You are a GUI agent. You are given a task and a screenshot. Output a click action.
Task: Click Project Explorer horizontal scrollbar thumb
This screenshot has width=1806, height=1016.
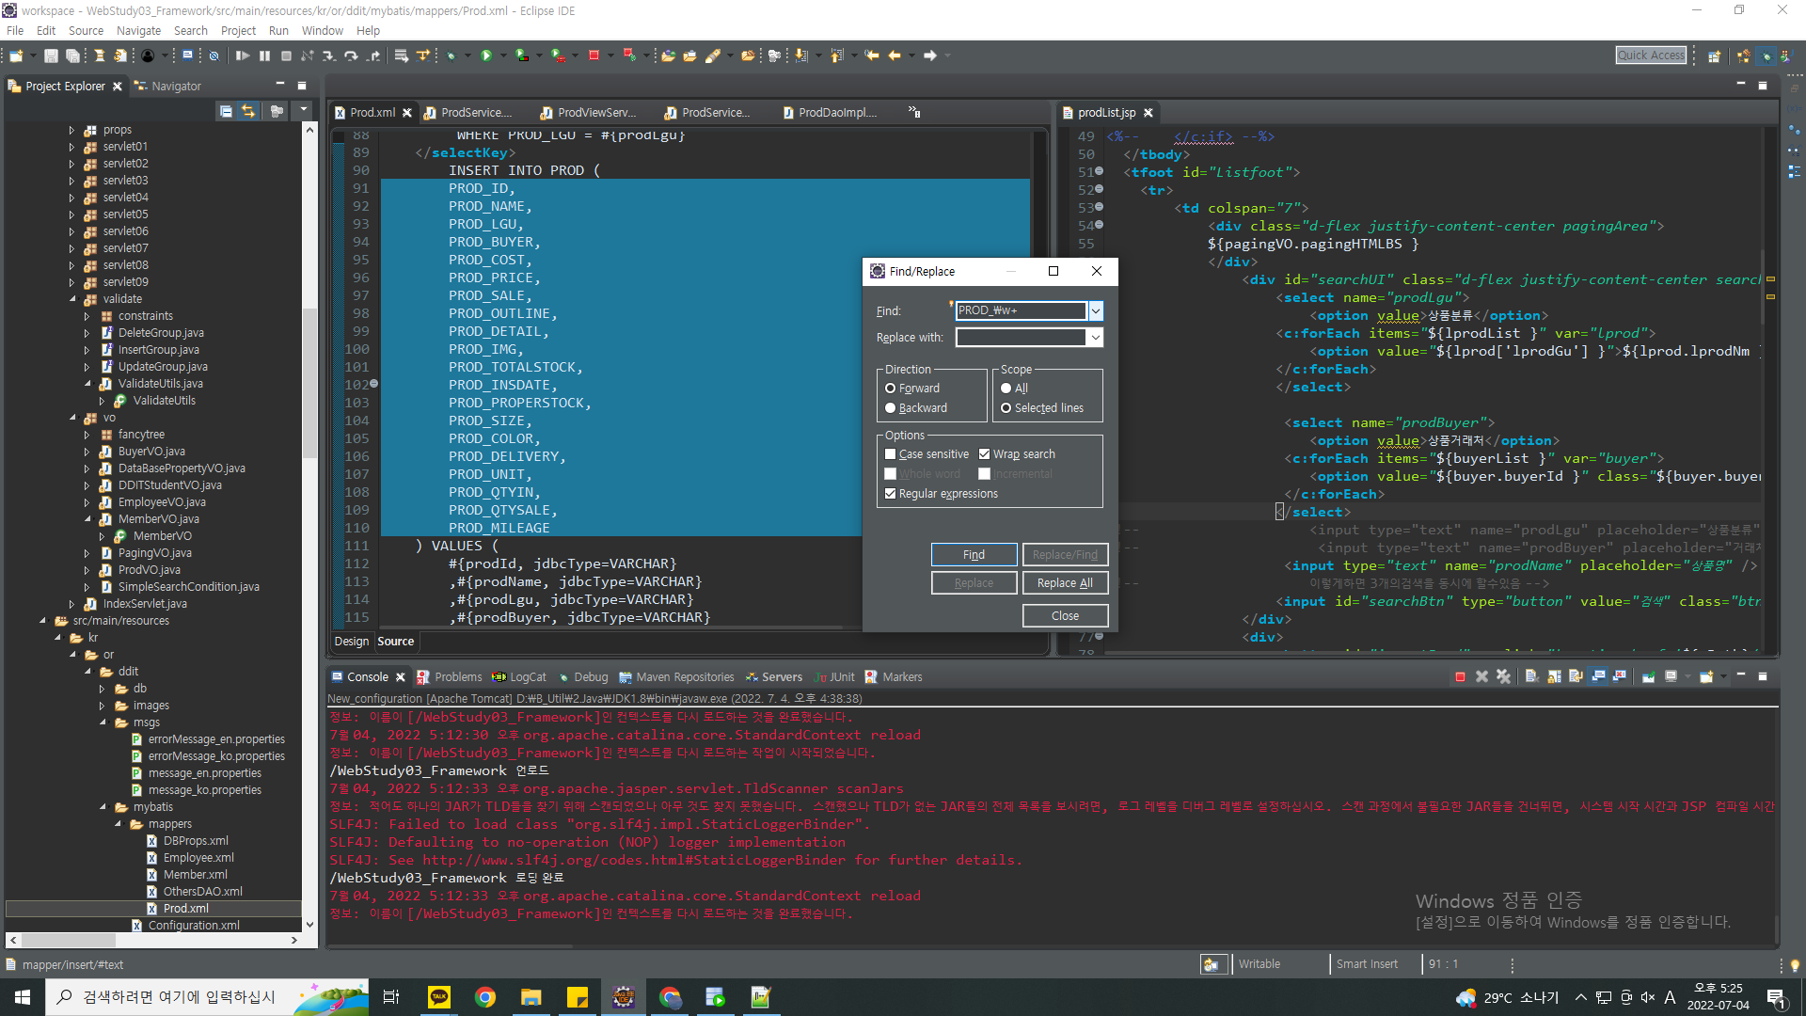tap(69, 940)
